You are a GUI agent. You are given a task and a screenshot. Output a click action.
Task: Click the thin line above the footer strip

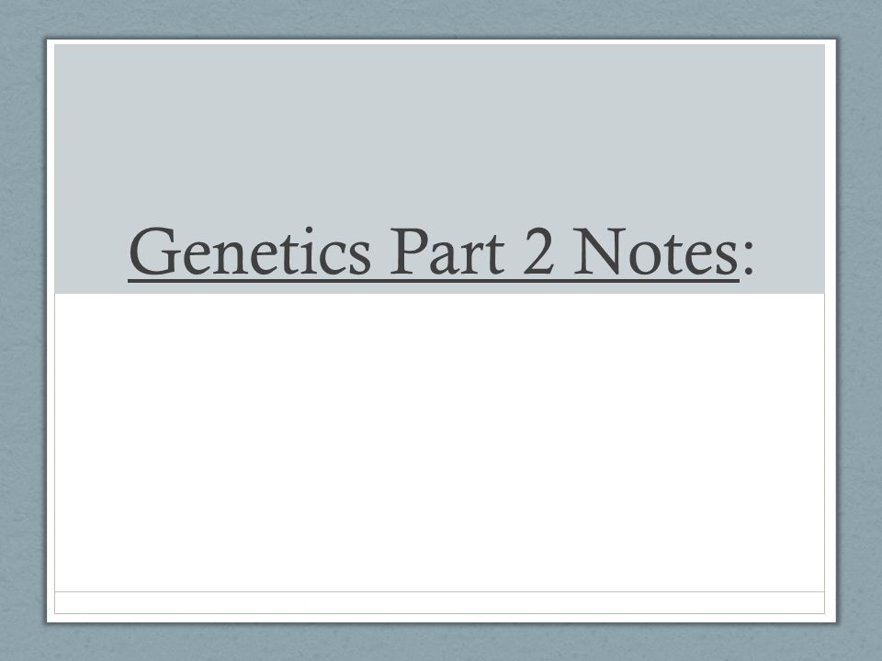click(439, 592)
